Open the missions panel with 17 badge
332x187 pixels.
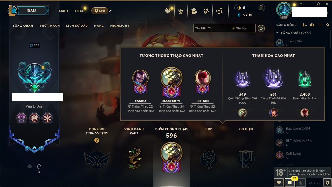(x=290, y=183)
